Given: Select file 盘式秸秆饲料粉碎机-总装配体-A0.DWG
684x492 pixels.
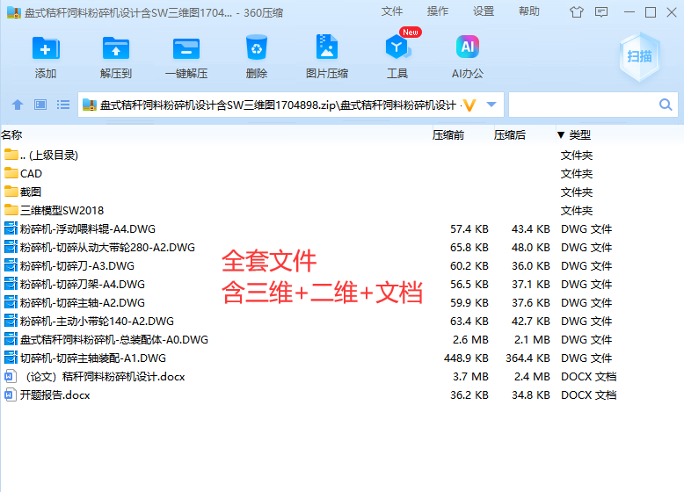Looking at the screenshot, I should click(114, 339).
